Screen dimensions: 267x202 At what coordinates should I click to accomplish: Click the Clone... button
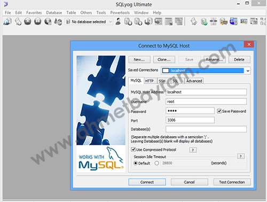[164, 60]
